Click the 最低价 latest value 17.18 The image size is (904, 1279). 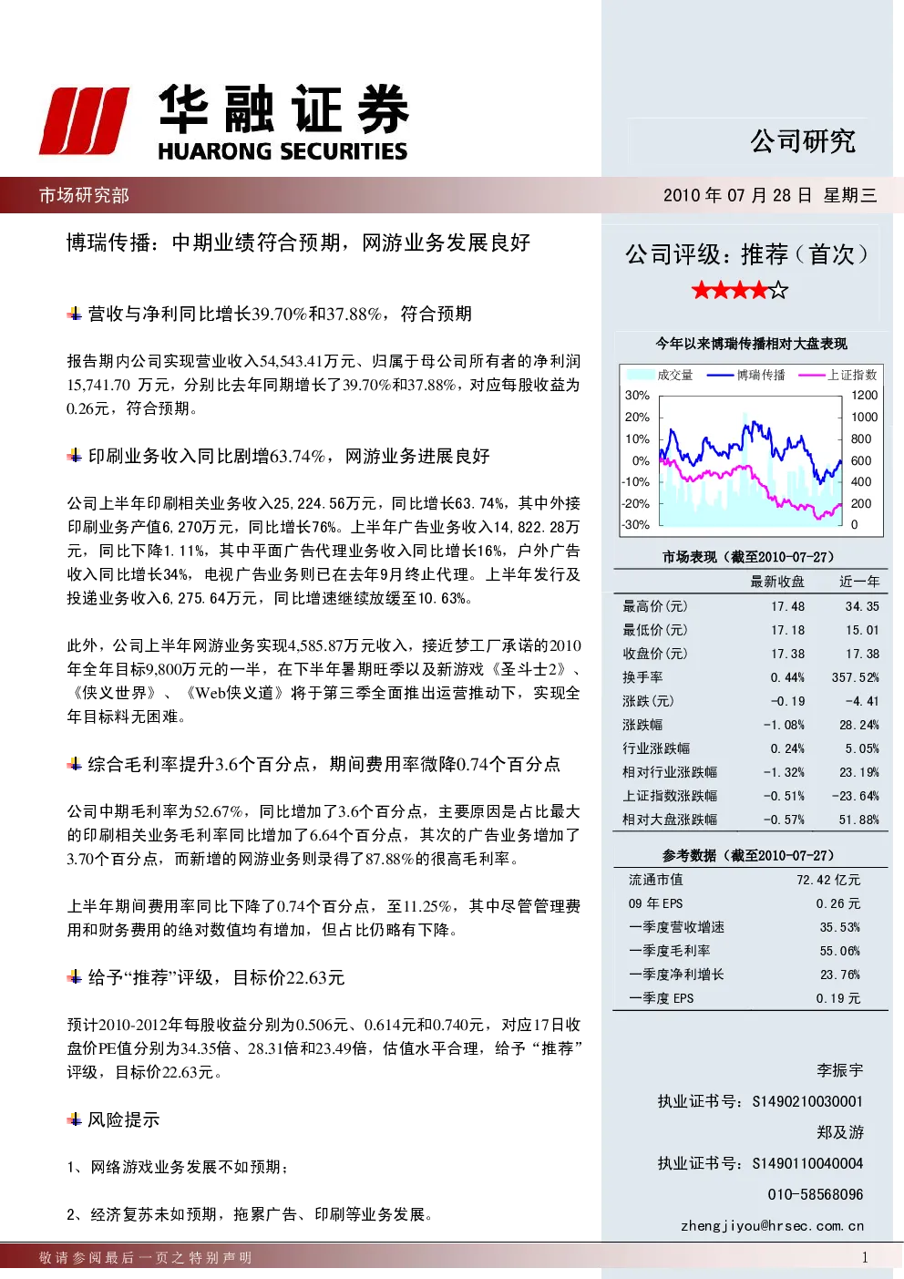pos(788,630)
